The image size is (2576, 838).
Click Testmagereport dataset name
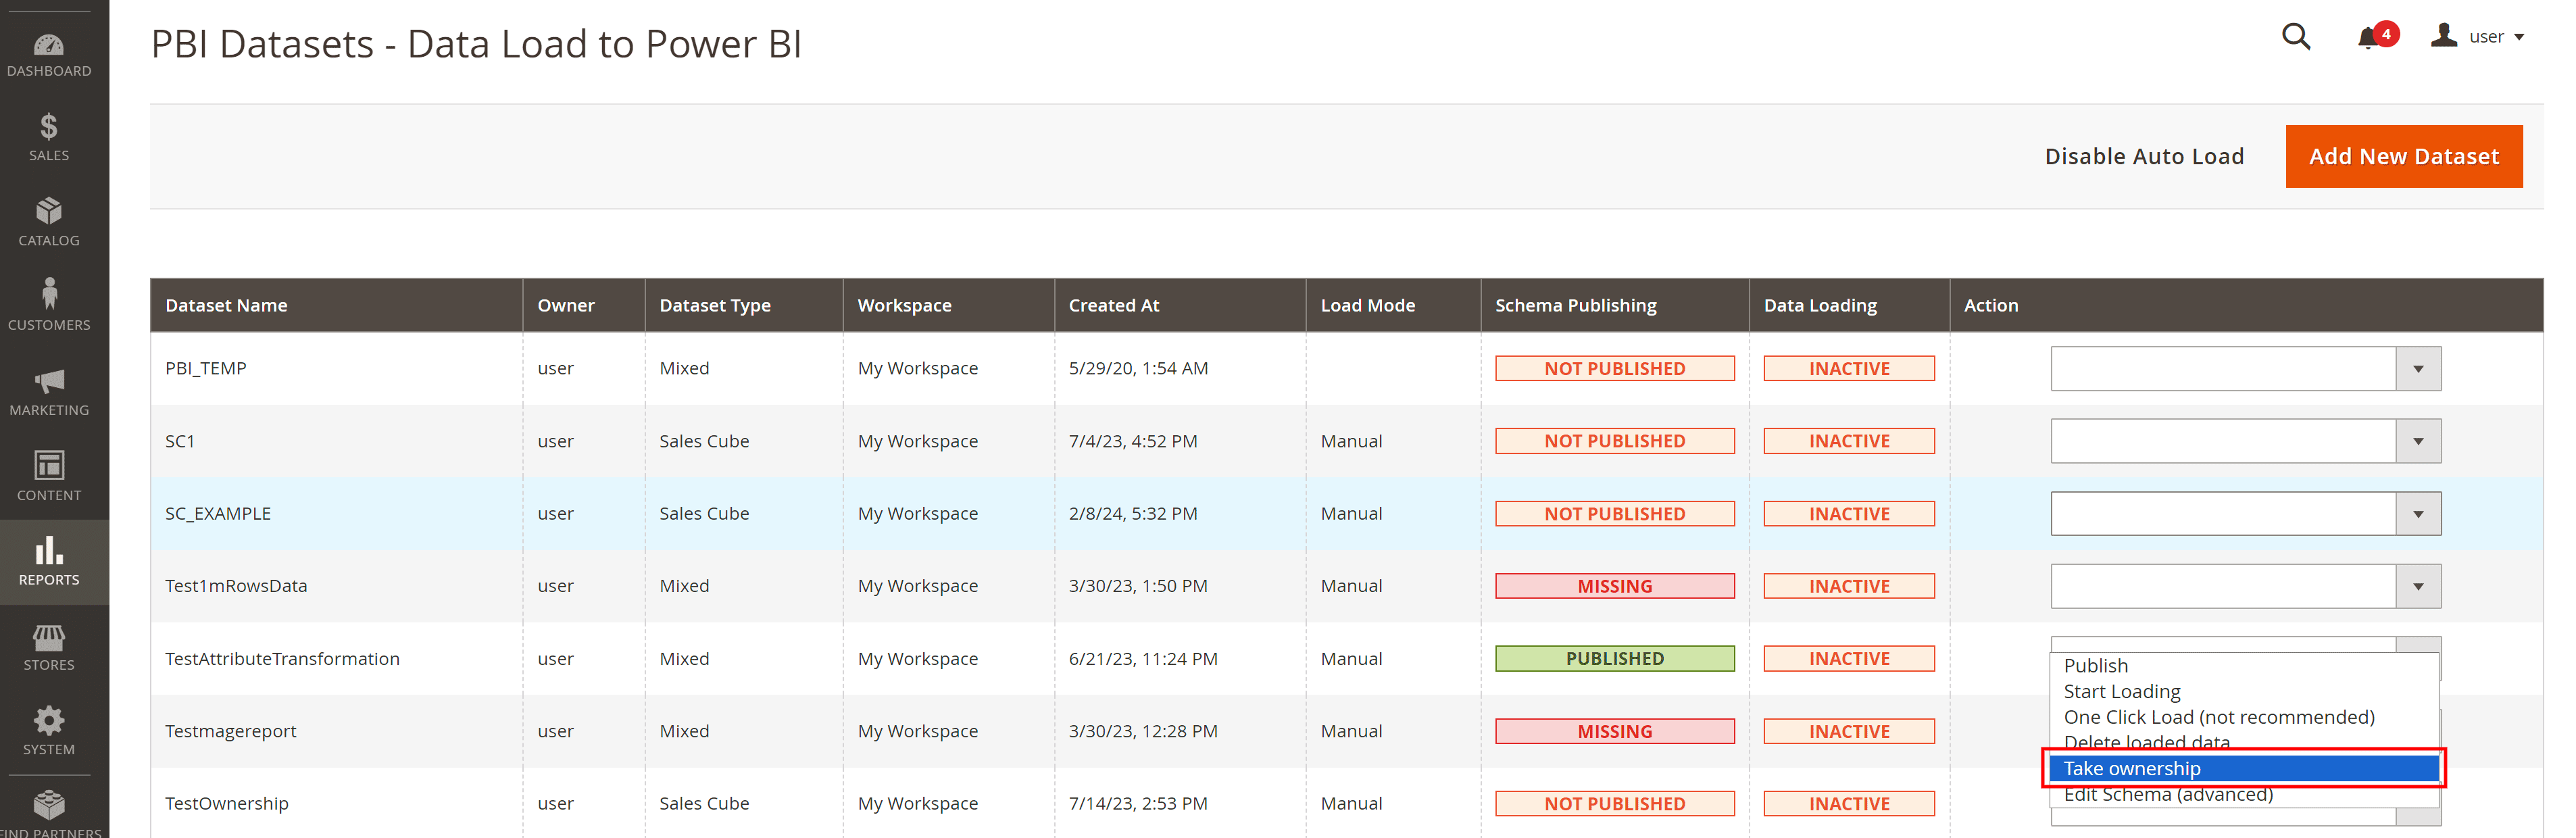231,732
